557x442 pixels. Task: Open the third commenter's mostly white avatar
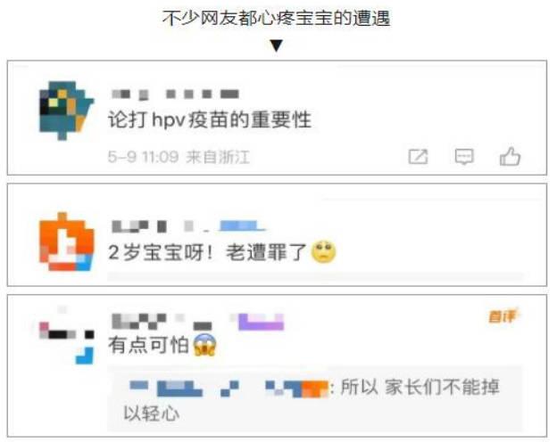(66, 335)
